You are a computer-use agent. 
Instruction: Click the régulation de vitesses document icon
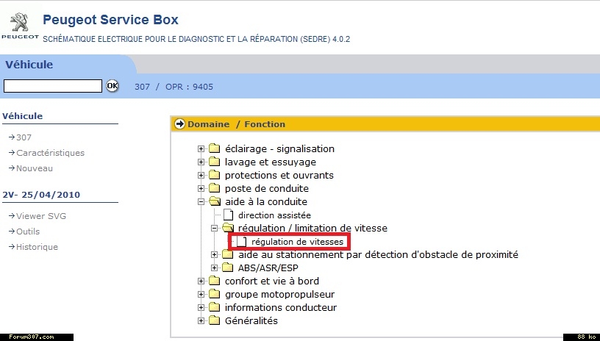[x=241, y=241]
